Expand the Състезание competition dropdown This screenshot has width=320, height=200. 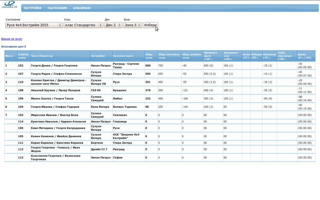(34, 25)
